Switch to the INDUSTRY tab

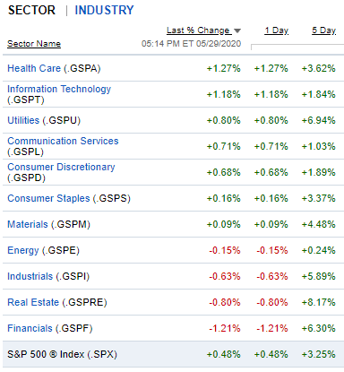pyautogui.click(x=104, y=10)
